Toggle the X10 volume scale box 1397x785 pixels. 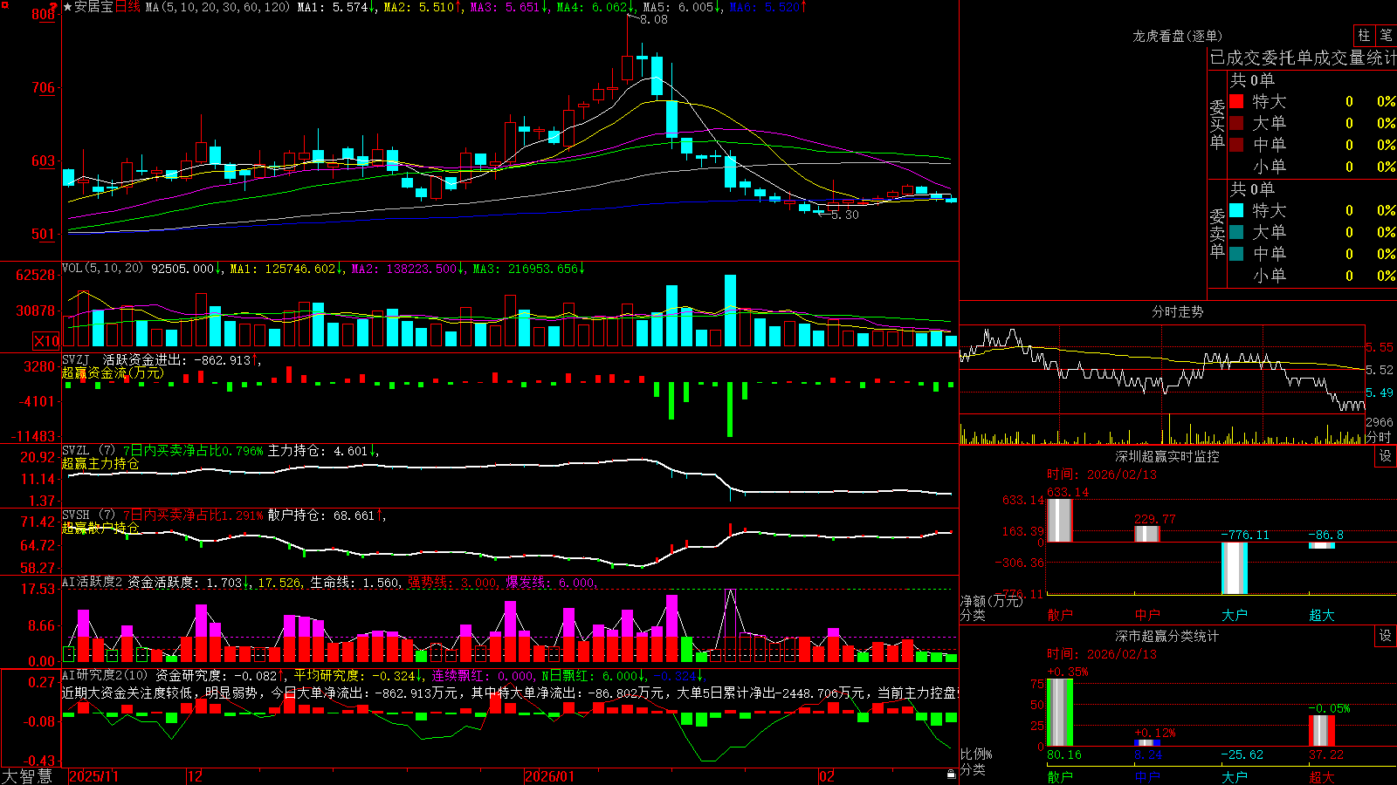coord(46,341)
